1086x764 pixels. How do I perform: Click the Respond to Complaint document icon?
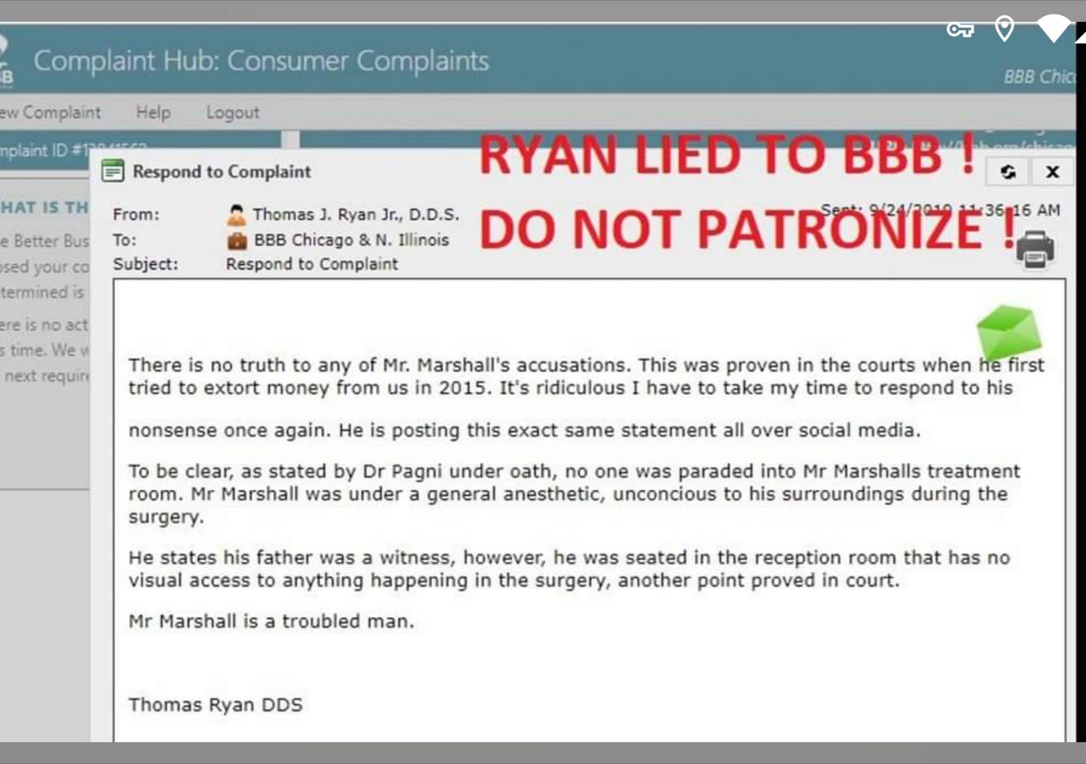click(x=112, y=171)
